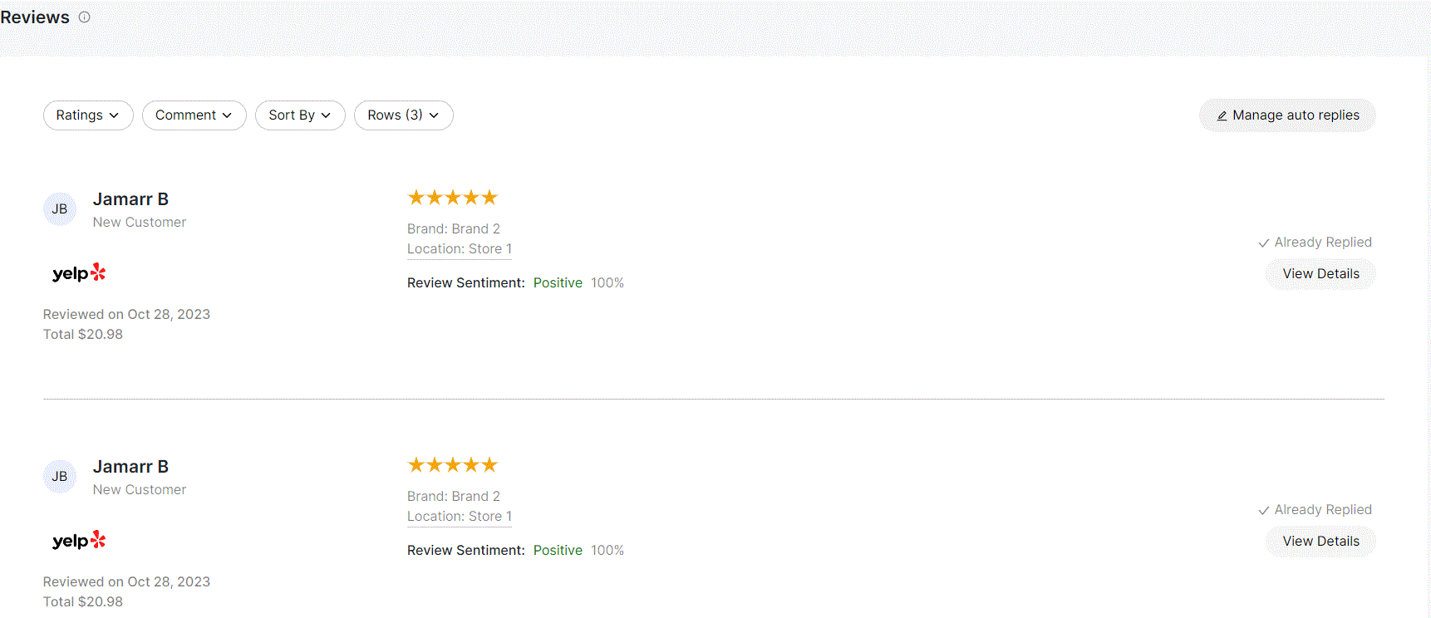Click the JB avatar on the first review
The height and width of the screenshot is (618, 1431).
click(x=60, y=209)
